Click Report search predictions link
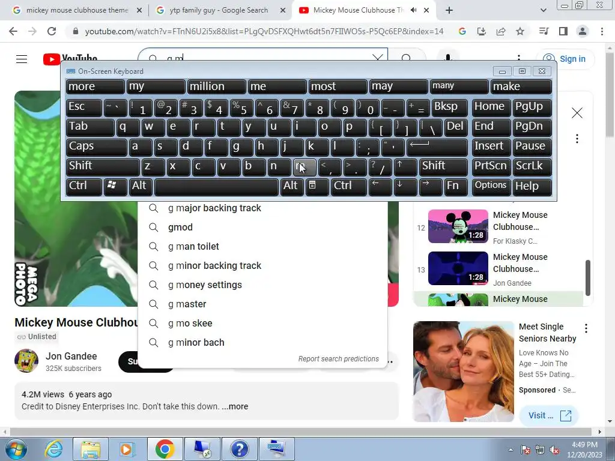Image resolution: width=615 pixels, height=461 pixels. (339, 359)
